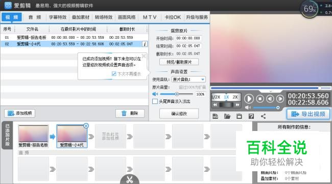Stop the preview playback

tap(260, 99)
